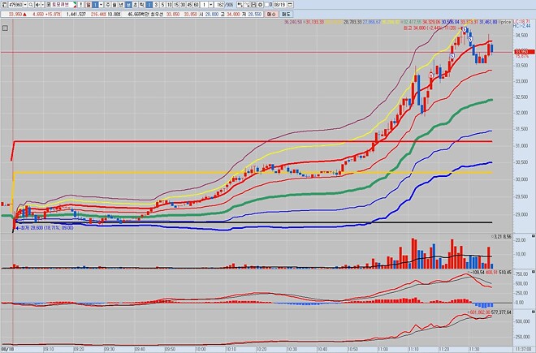Click the price legend label at chart top-right
536x353 pixels.
(x=506, y=22)
